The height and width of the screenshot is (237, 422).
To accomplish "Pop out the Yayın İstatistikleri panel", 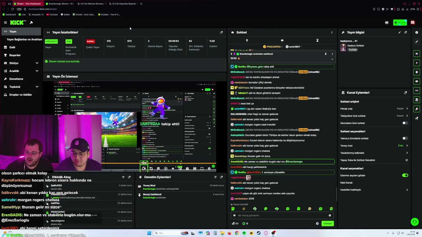I will click(x=221, y=32).
